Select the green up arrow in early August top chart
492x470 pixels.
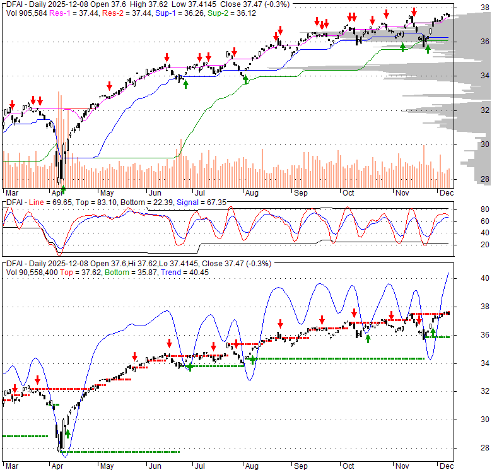246,79
